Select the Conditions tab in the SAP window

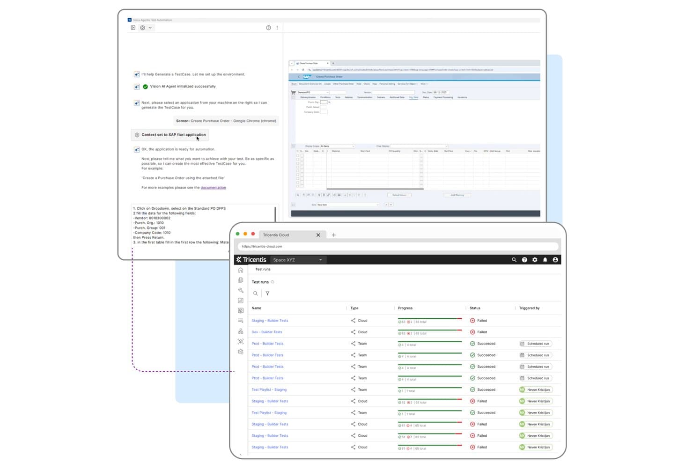pos(325,97)
